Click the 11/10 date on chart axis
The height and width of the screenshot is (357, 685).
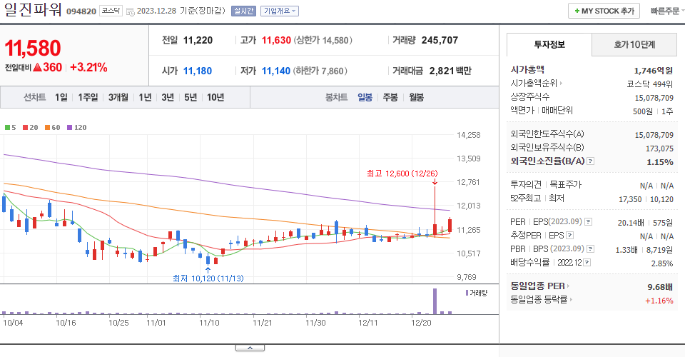[x=209, y=323]
